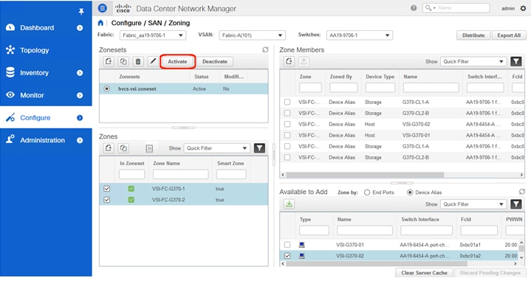Image resolution: width=531 pixels, height=281 pixels.
Task: Uncheck the VSI-FC-G370-1 zone row checkbox
Action: point(106,189)
